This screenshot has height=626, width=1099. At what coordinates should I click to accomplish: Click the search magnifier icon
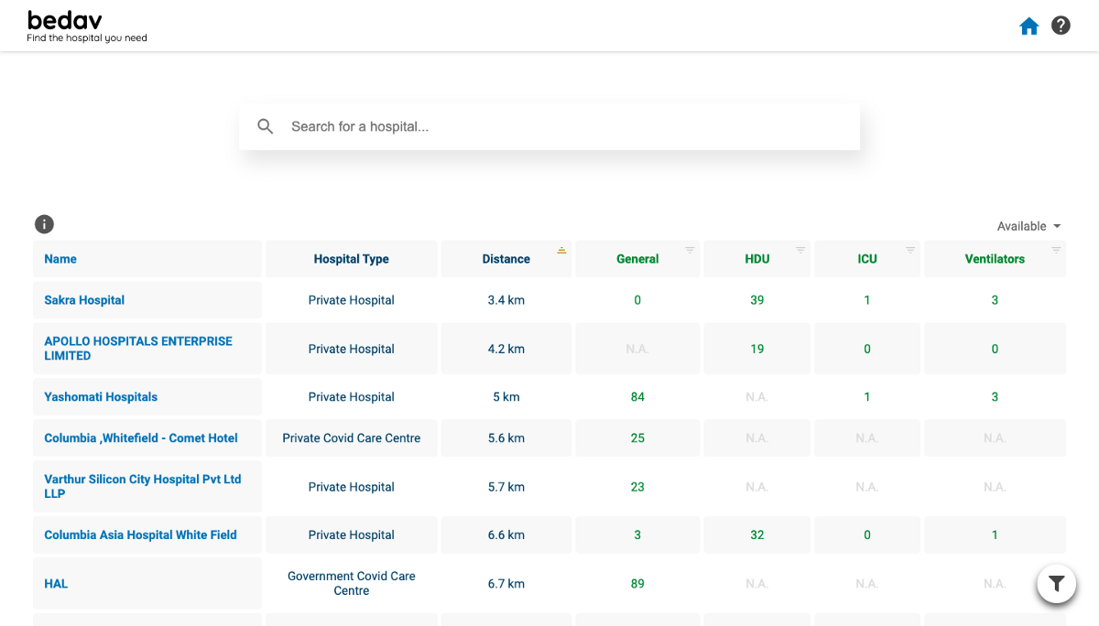pos(266,126)
